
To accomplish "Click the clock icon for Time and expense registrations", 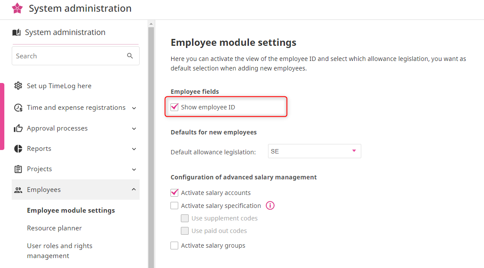I will pyautogui.click(x=18, y=108).
